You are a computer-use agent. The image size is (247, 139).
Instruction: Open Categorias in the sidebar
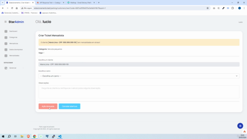[13, 37]
